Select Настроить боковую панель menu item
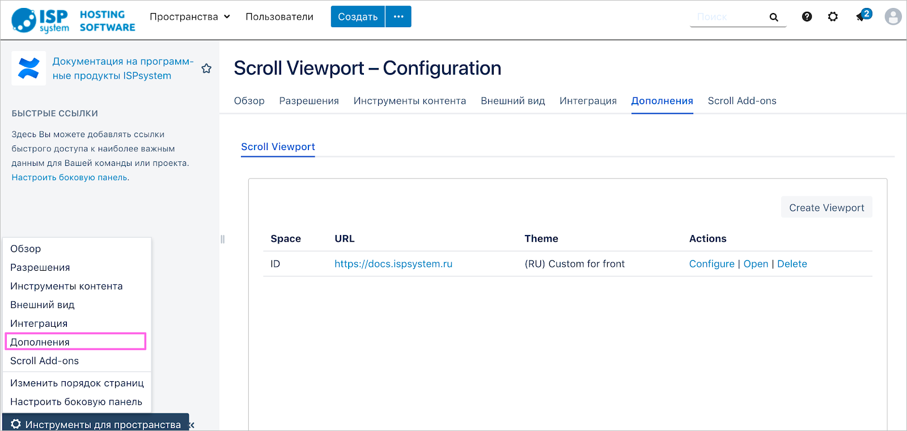The height and width of the screenshot is (431, 907). (x=77, y=402)
